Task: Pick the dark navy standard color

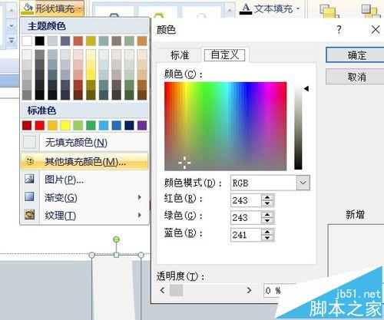Action: [129, 125]
